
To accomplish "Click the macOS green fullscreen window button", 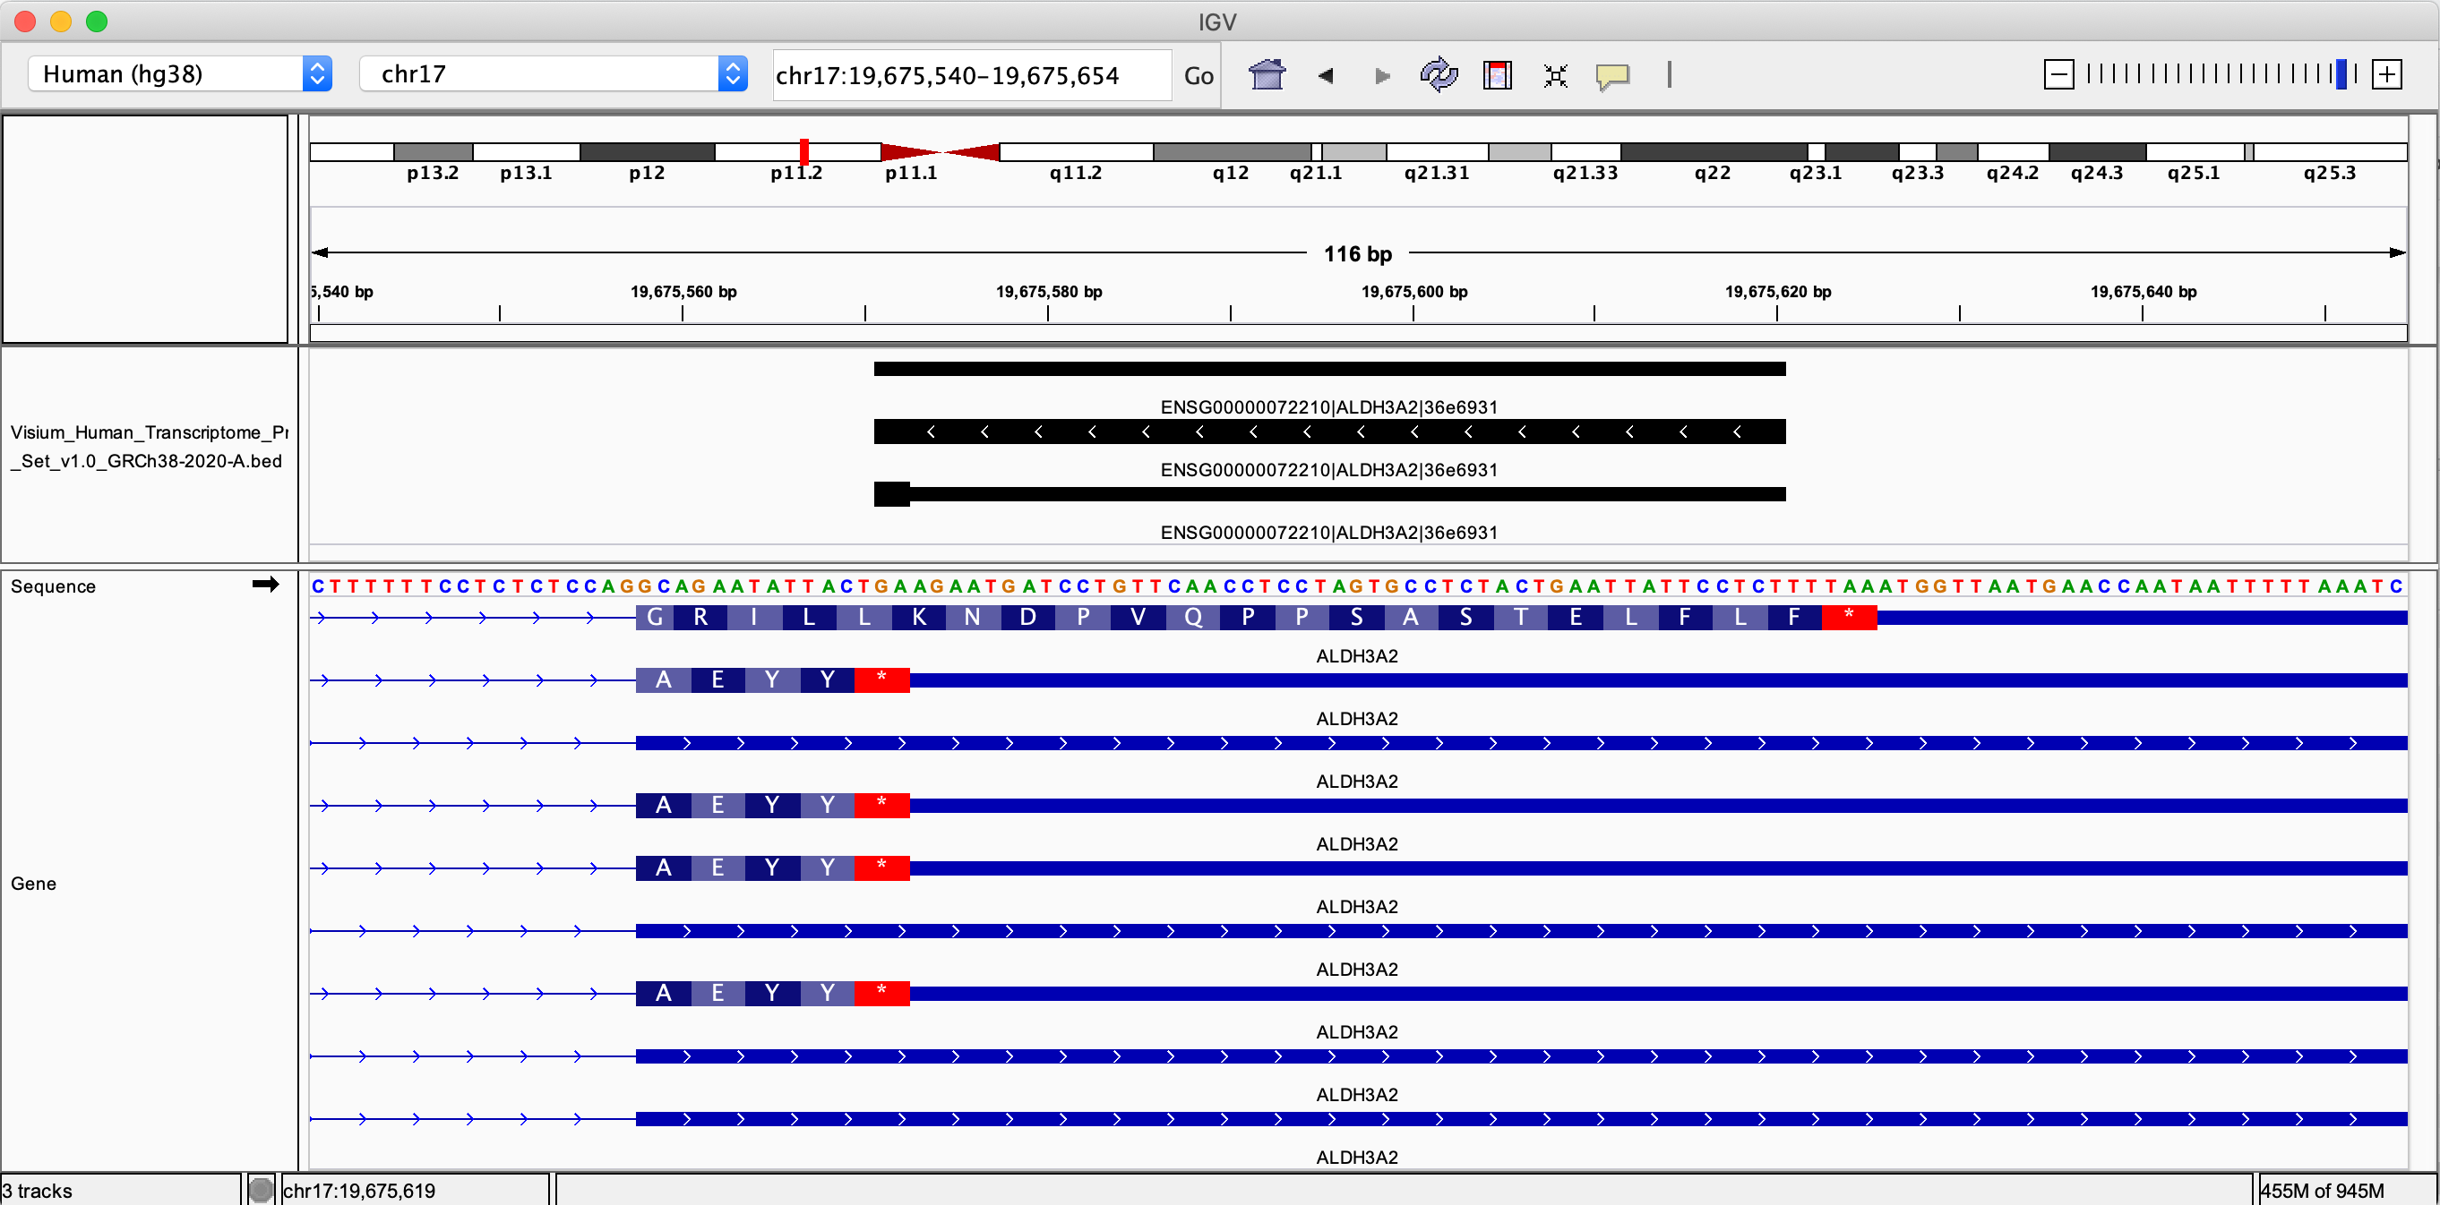I will tap(97, 21).
